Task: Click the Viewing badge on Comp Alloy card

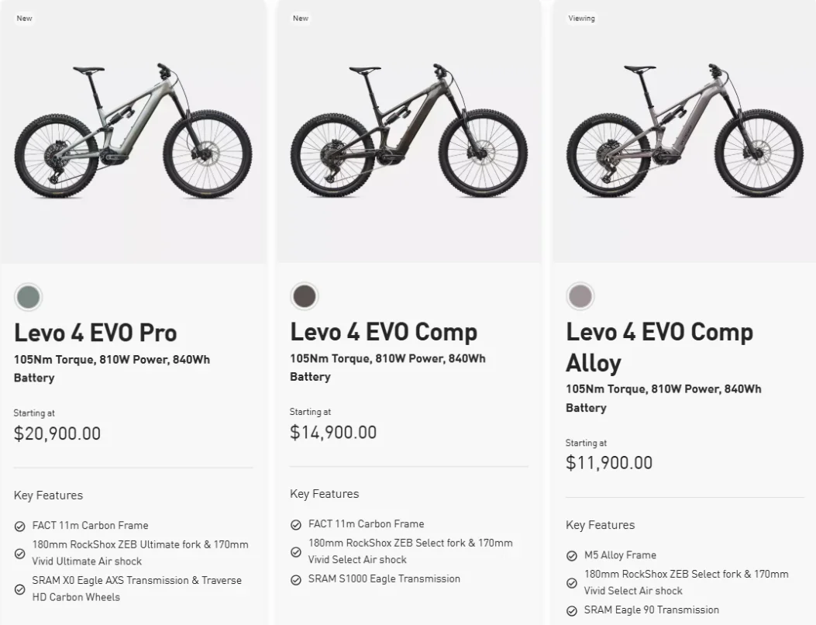Action: [581, 19]
